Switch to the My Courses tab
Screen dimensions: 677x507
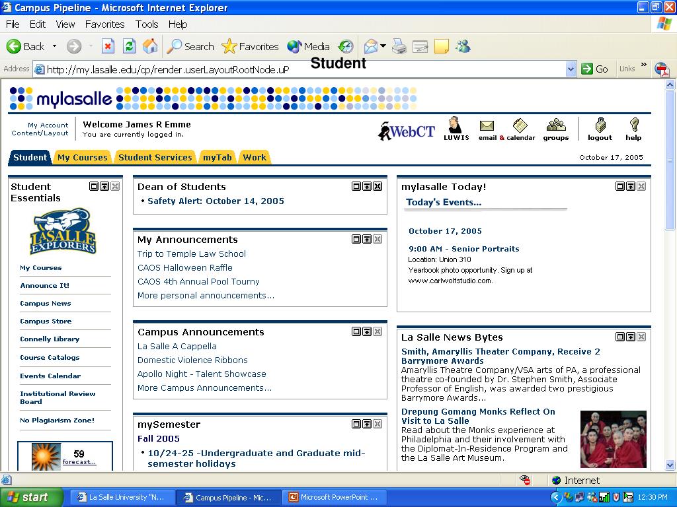83,157
